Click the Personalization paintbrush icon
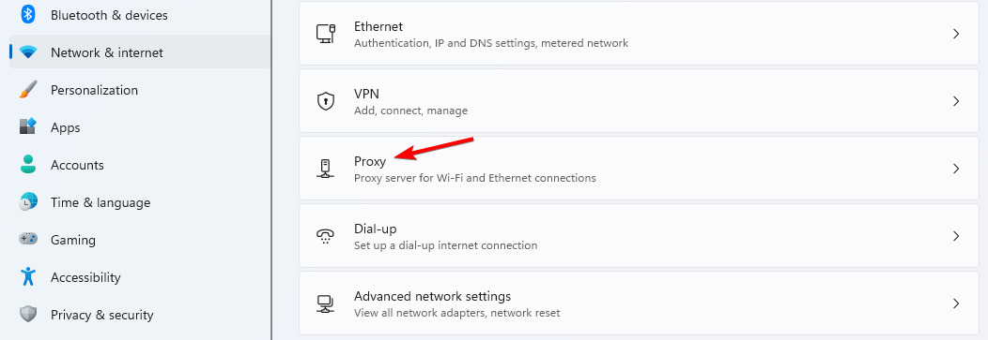The image size is (988, 340). pos(28,90)
